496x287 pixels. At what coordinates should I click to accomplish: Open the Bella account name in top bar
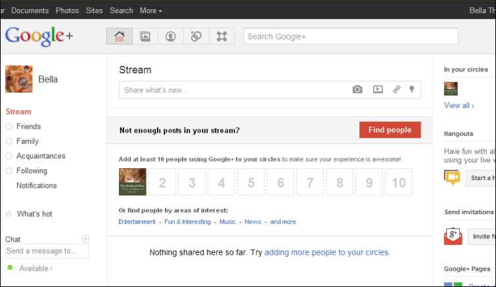coord(482,11)
